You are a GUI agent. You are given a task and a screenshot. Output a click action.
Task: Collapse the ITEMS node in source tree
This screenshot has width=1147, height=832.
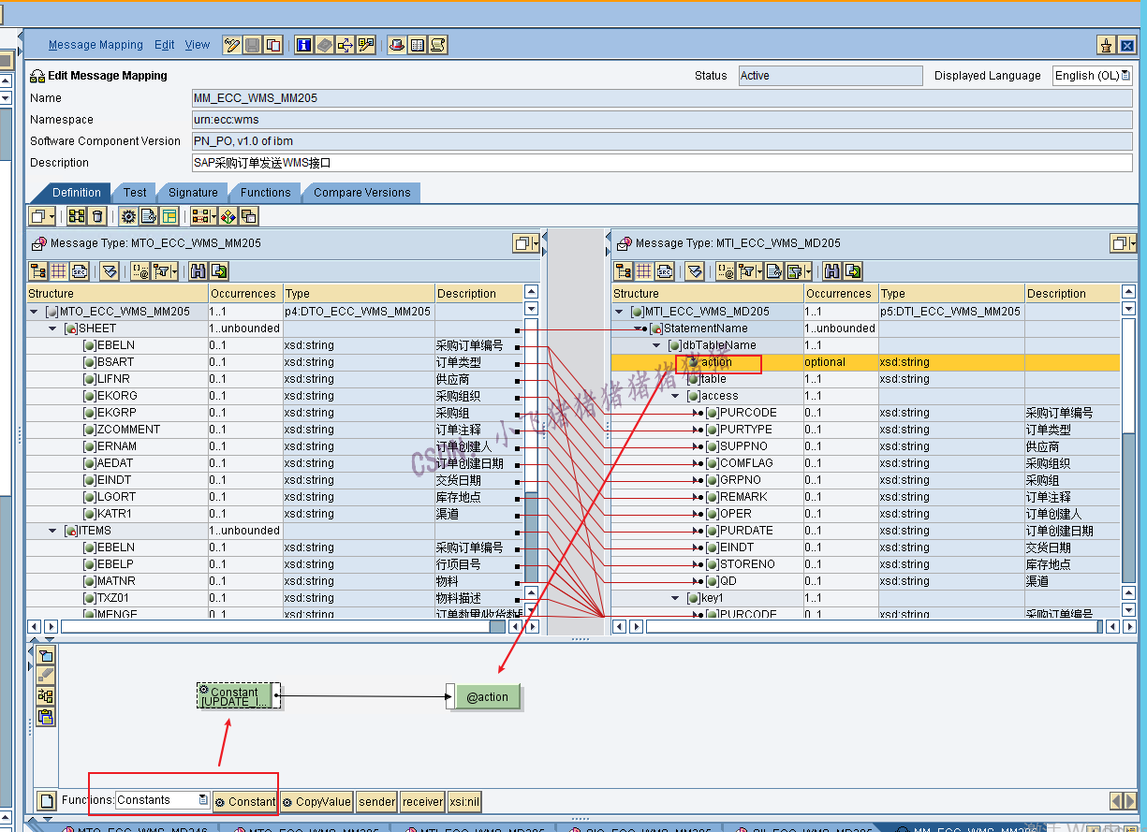tap(53, 531)
